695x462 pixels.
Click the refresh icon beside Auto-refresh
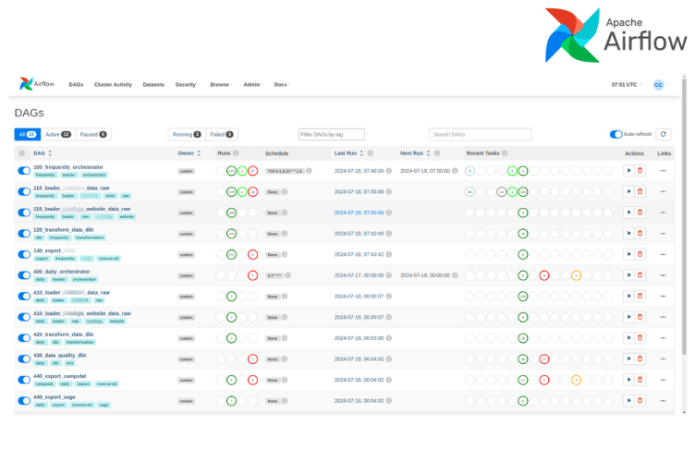point(663,134)
